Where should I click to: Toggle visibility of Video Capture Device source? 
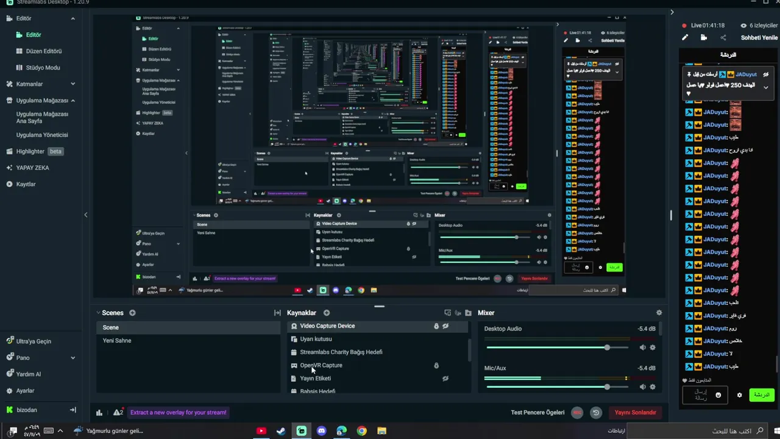[x=445, y=326]
